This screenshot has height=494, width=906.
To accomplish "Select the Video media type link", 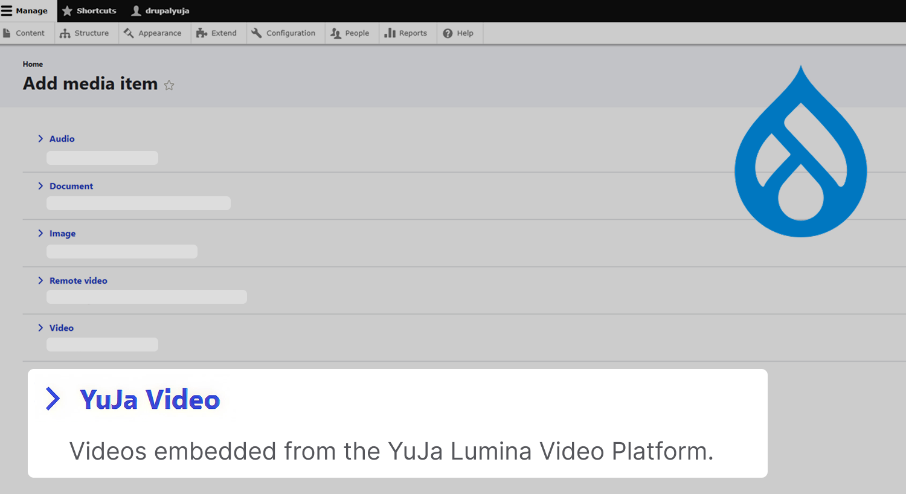I will tap(62, 328).
